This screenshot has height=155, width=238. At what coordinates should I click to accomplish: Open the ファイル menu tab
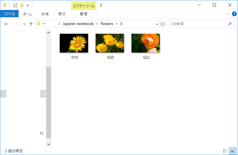tap(9, 14)
